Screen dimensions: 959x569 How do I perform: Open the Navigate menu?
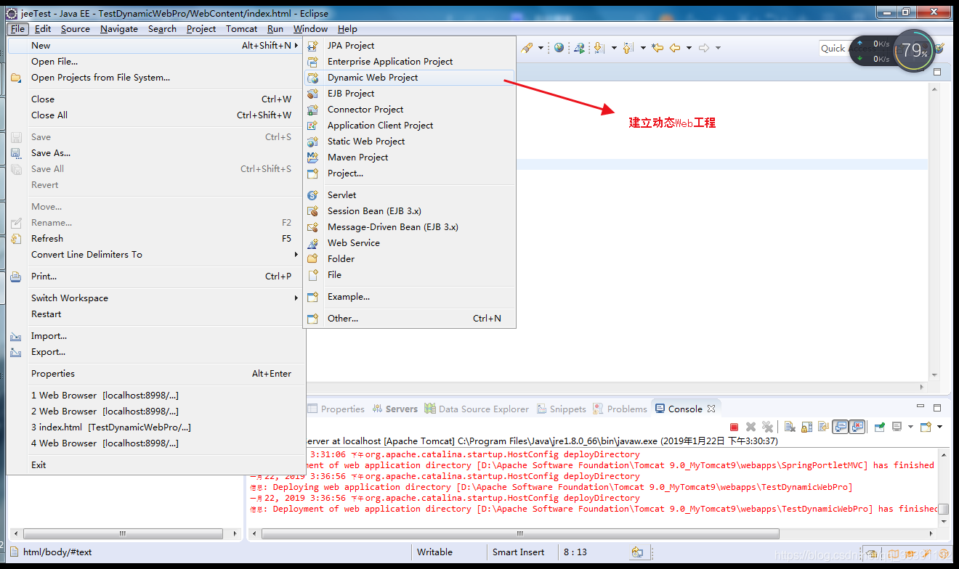(x=119, y=29)
